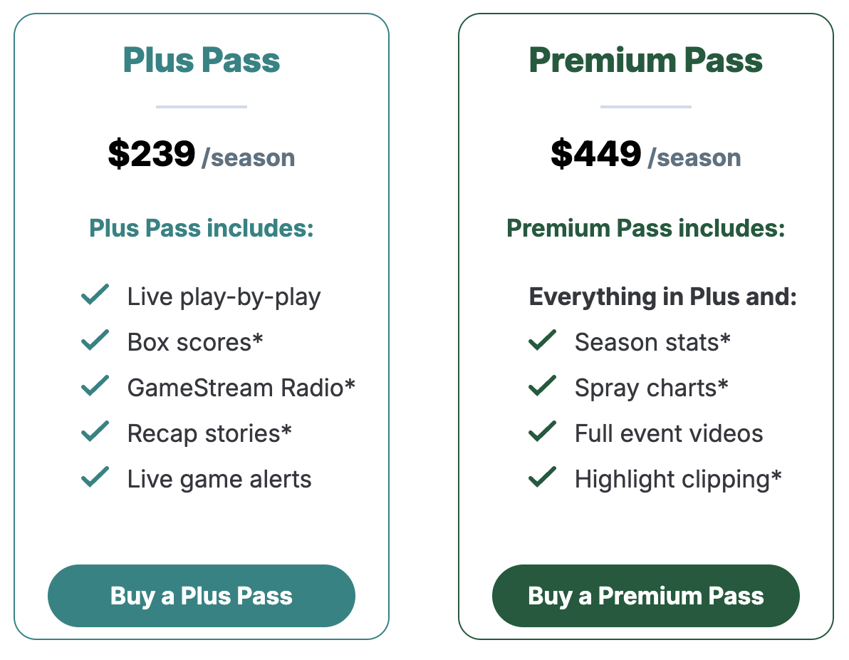This screenshot has height=660, width=849.
Task: Click the $449 per season price
Action: (x=645, y=155)
